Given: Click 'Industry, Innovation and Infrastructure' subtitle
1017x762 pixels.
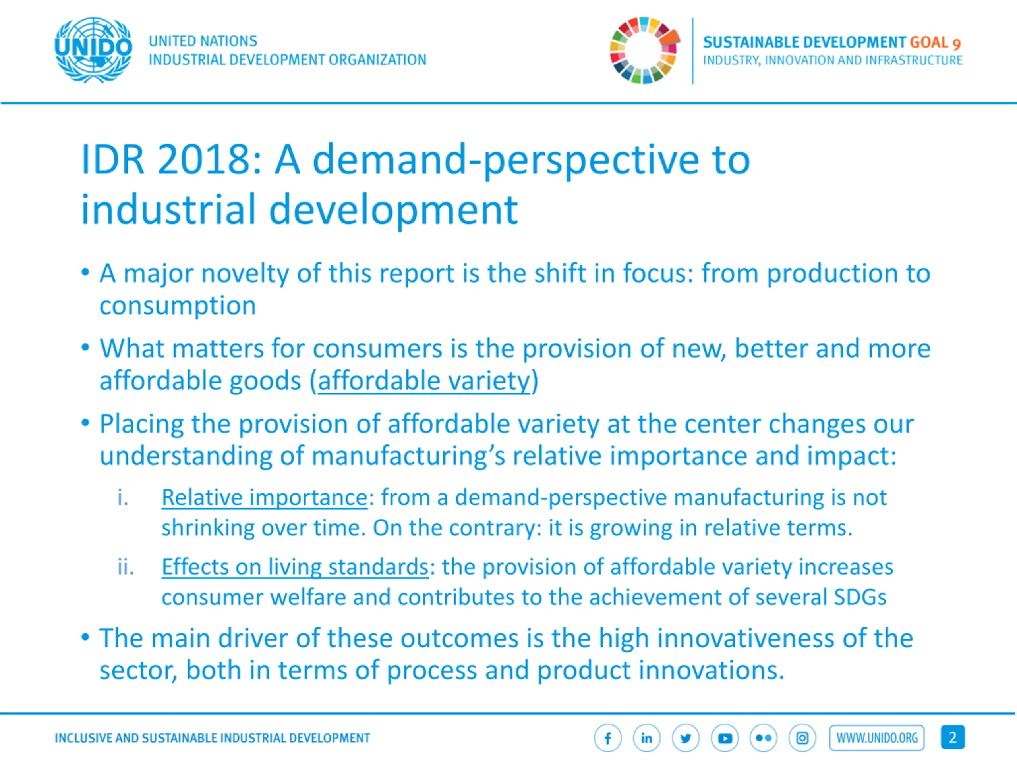Looking at the screenshot, I should 833,60.
